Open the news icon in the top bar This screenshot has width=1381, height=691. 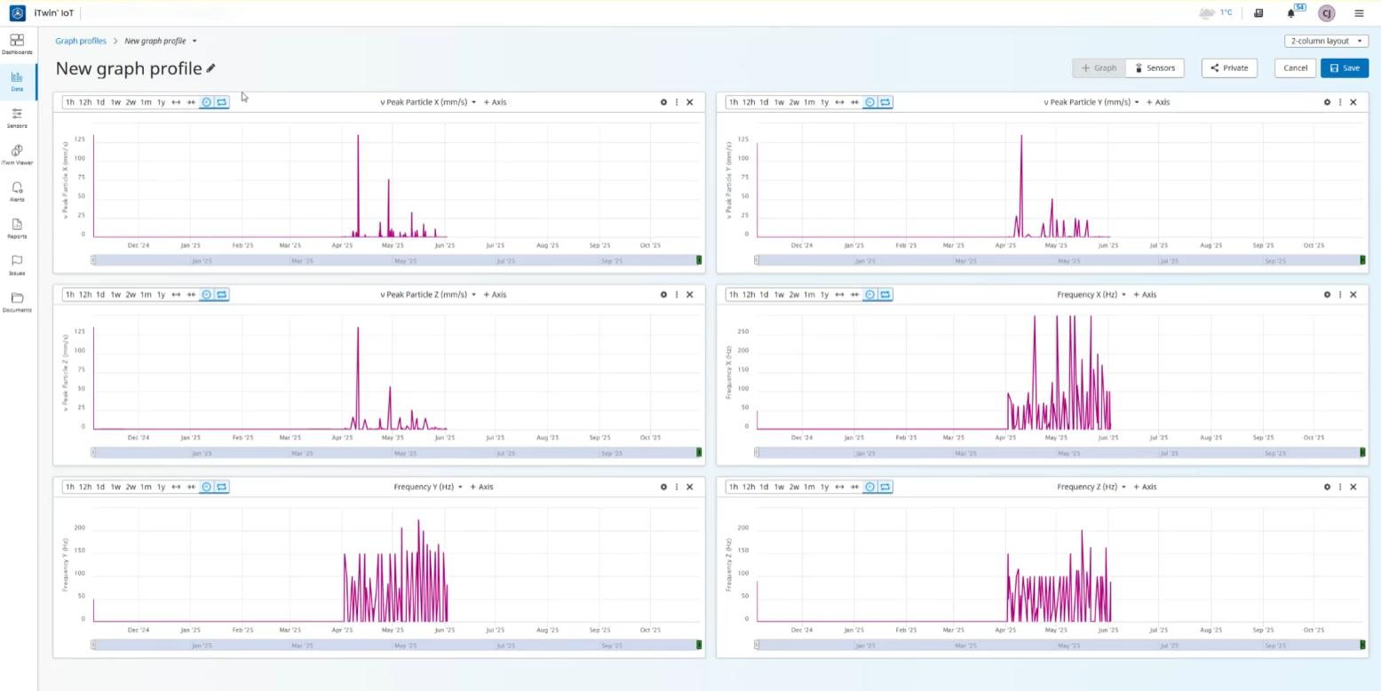[1258, 13]
